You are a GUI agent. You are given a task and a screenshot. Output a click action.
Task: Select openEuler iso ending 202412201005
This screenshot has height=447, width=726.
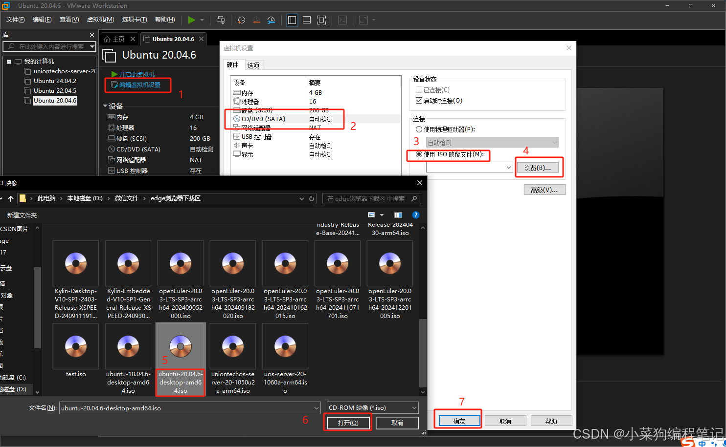point(390,280)
